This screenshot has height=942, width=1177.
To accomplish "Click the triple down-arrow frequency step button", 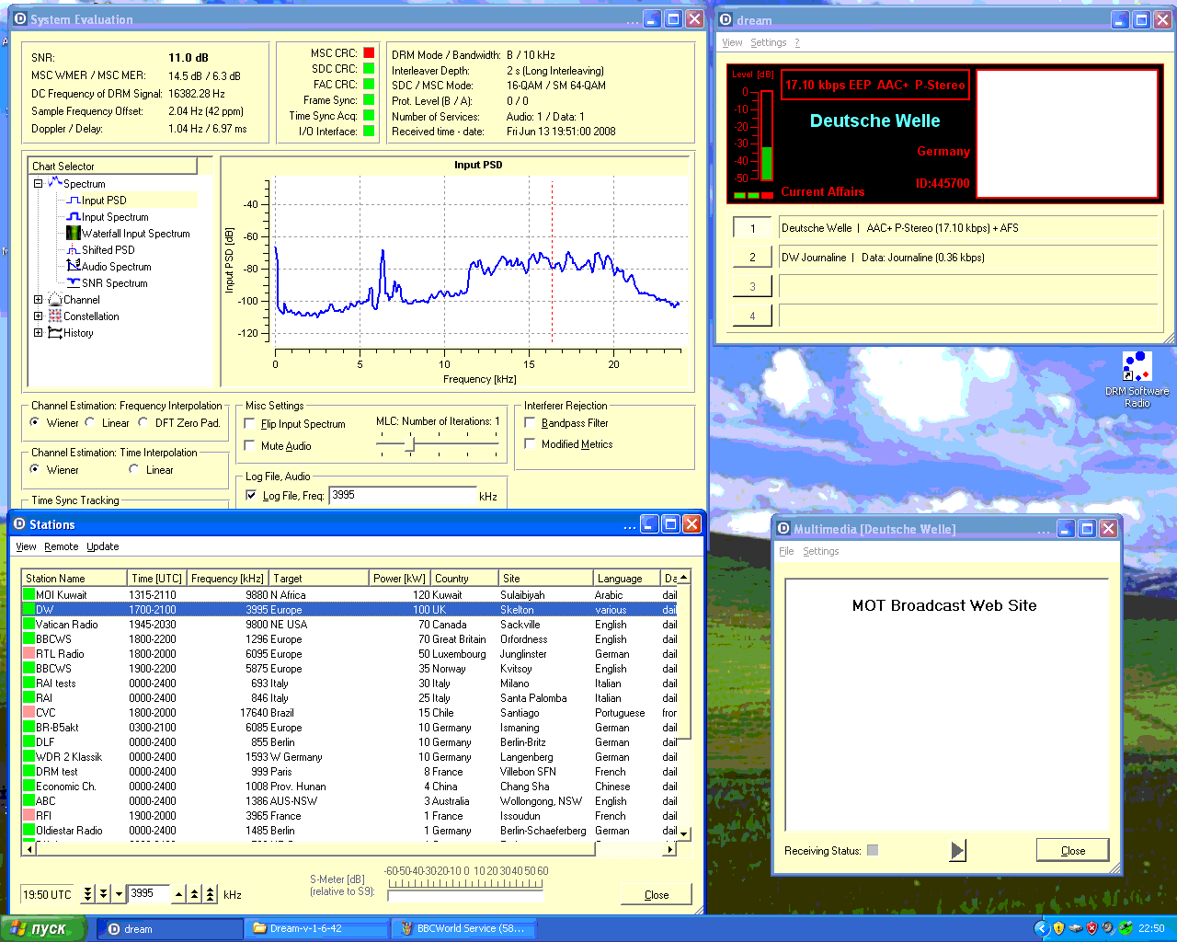I will click(87, 893).
